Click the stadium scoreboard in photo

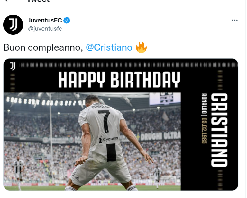pos(165,99)
